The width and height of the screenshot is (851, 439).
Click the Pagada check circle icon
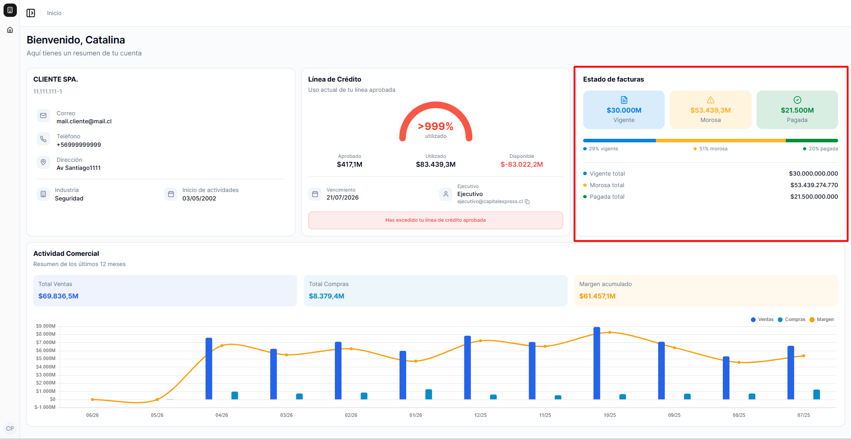pyautogui.click(x=797, y=100)
